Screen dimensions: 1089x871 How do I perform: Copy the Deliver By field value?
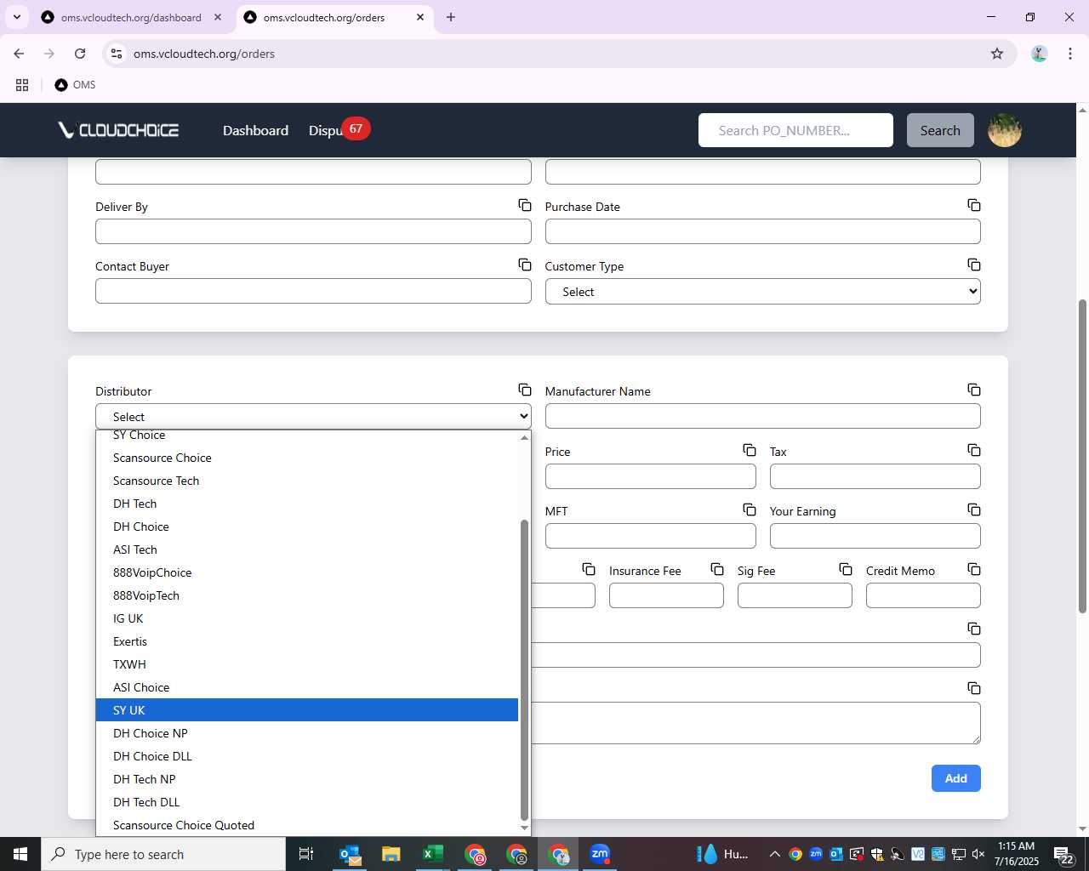[525, 206]
